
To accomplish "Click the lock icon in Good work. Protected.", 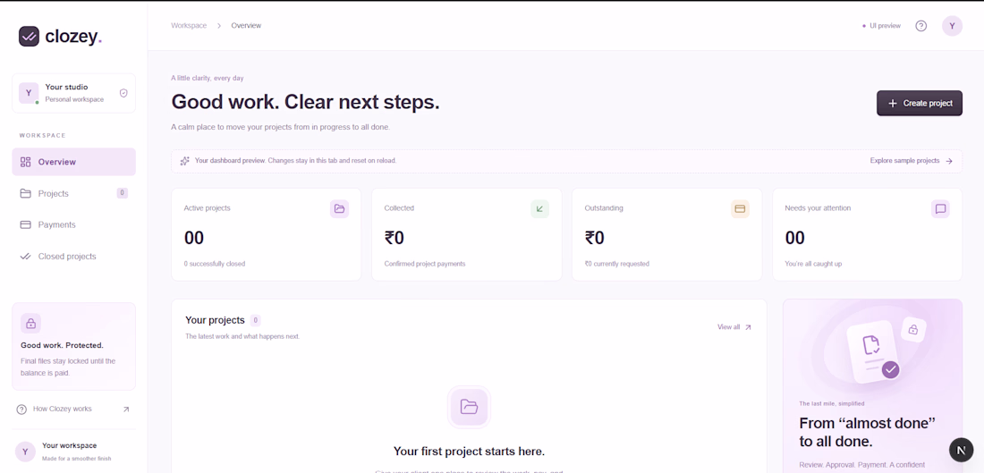I will pos(30,324).
